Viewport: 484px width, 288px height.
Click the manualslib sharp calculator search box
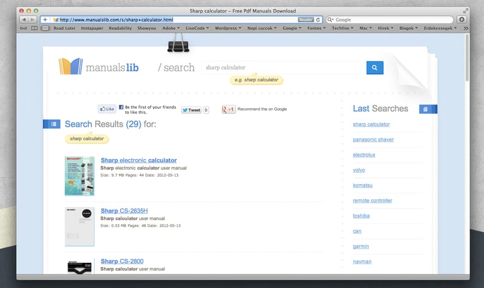[x=281, y=68]
